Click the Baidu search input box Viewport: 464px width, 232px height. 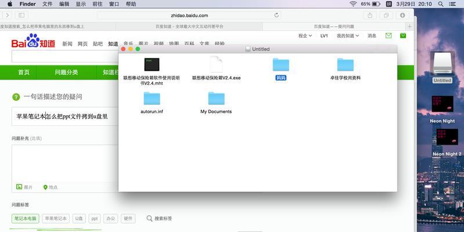65,56
